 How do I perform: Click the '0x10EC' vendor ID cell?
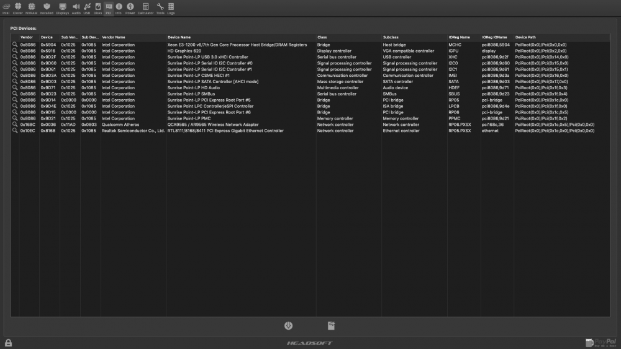(28, 130)
